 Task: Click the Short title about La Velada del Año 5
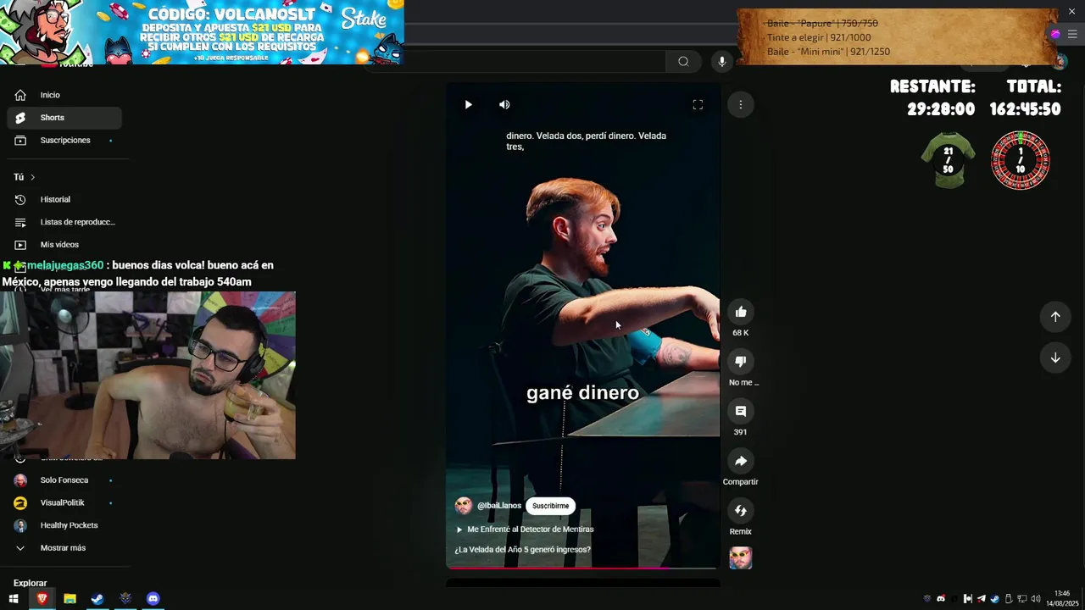coord(522,550)
